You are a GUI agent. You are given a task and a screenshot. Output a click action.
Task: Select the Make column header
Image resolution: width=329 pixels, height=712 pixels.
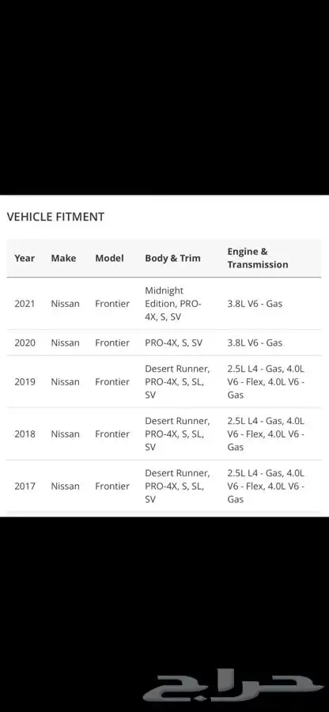63,258
